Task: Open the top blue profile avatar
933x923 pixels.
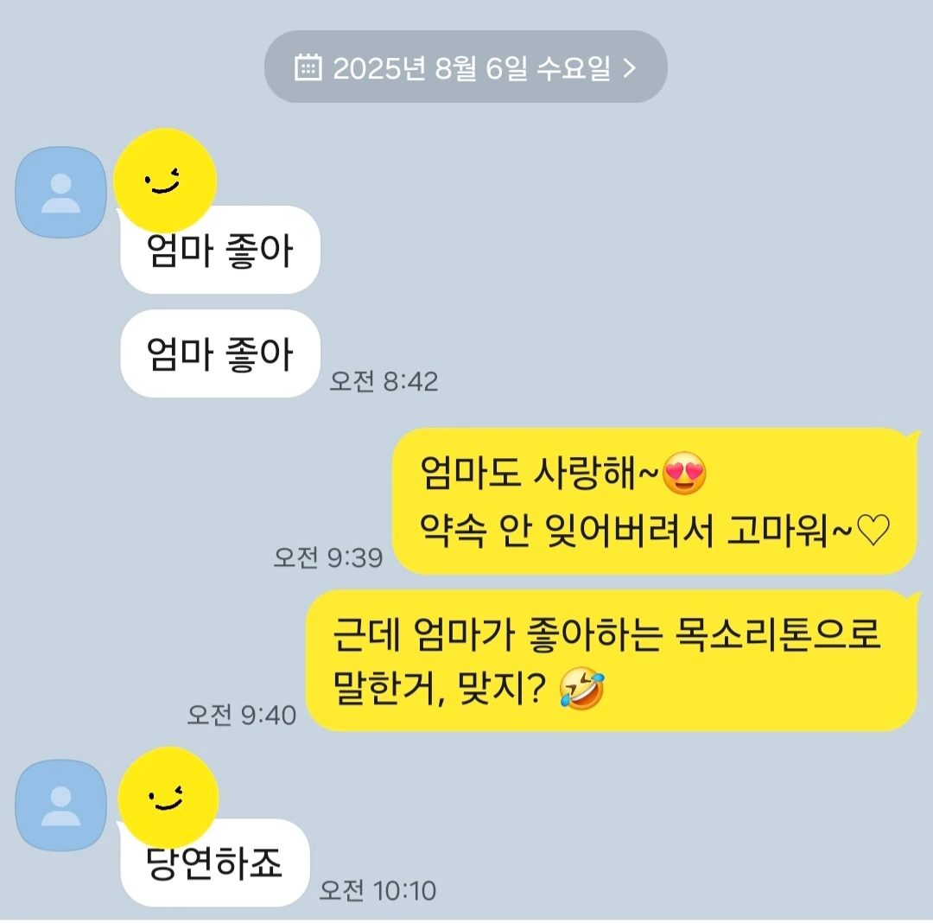Action: pos(60,192)
